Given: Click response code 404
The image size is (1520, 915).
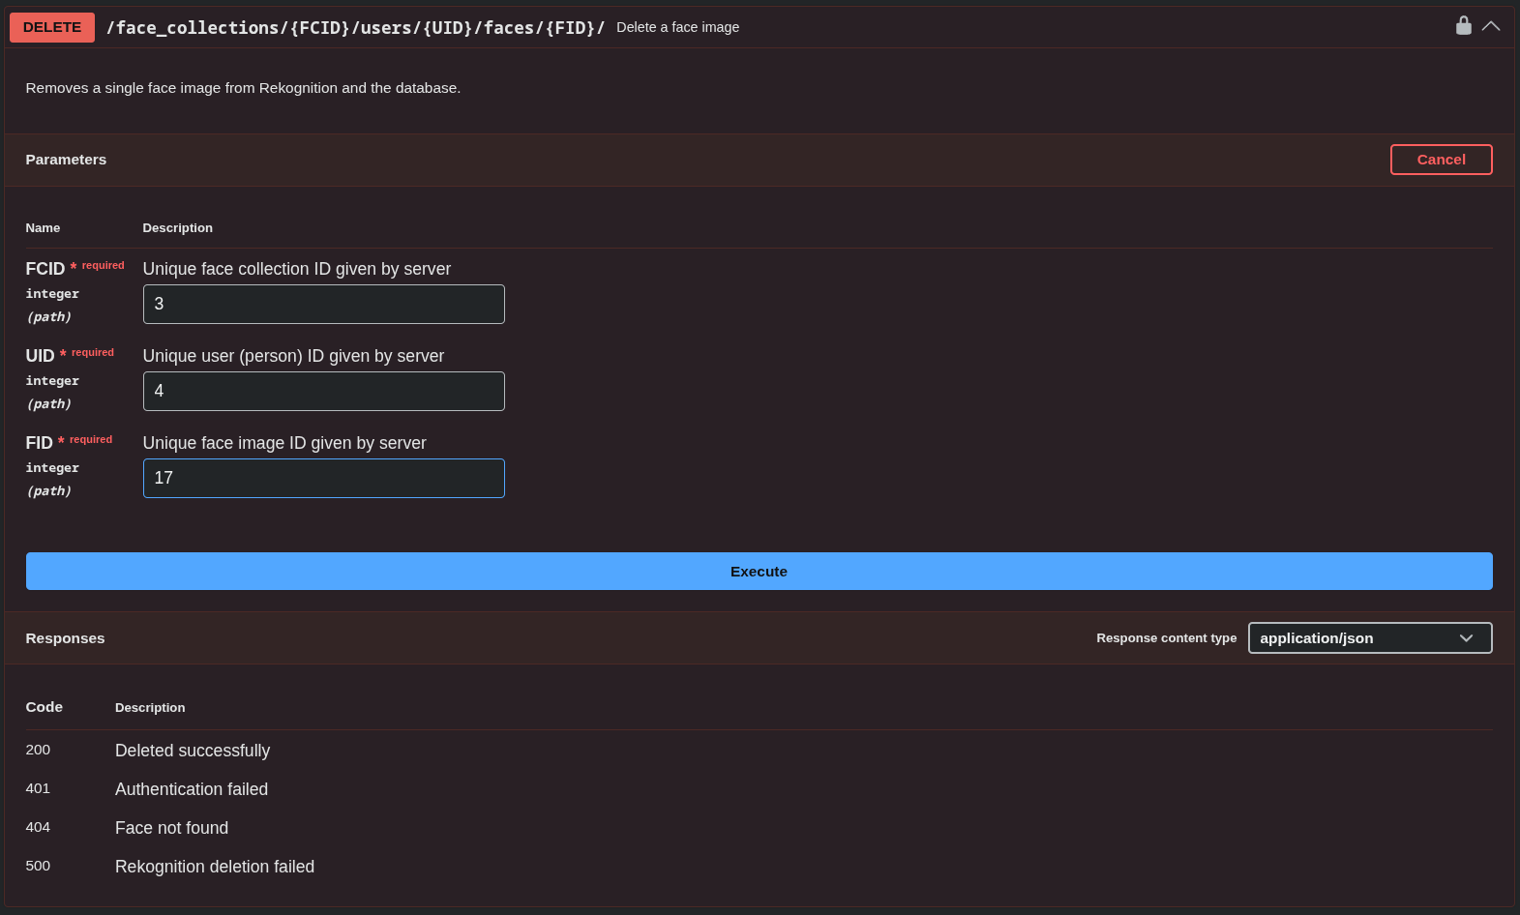Looking at the screenshot, I should point(38,827).
